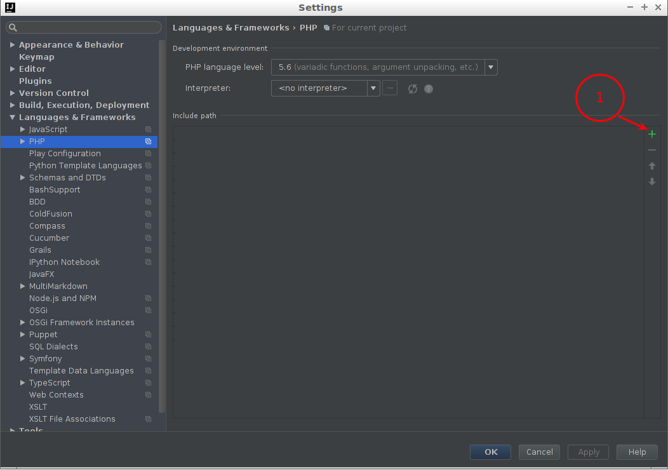Show interpreter info icon
Screen dimensions: 668x470
[x=429, y=89]
